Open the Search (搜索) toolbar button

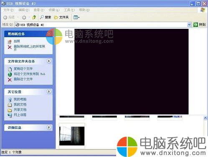(x=46, y=17)
